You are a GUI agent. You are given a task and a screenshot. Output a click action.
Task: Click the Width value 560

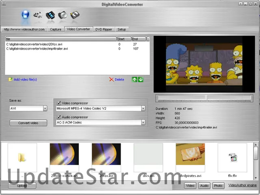(x=177, y=113)
